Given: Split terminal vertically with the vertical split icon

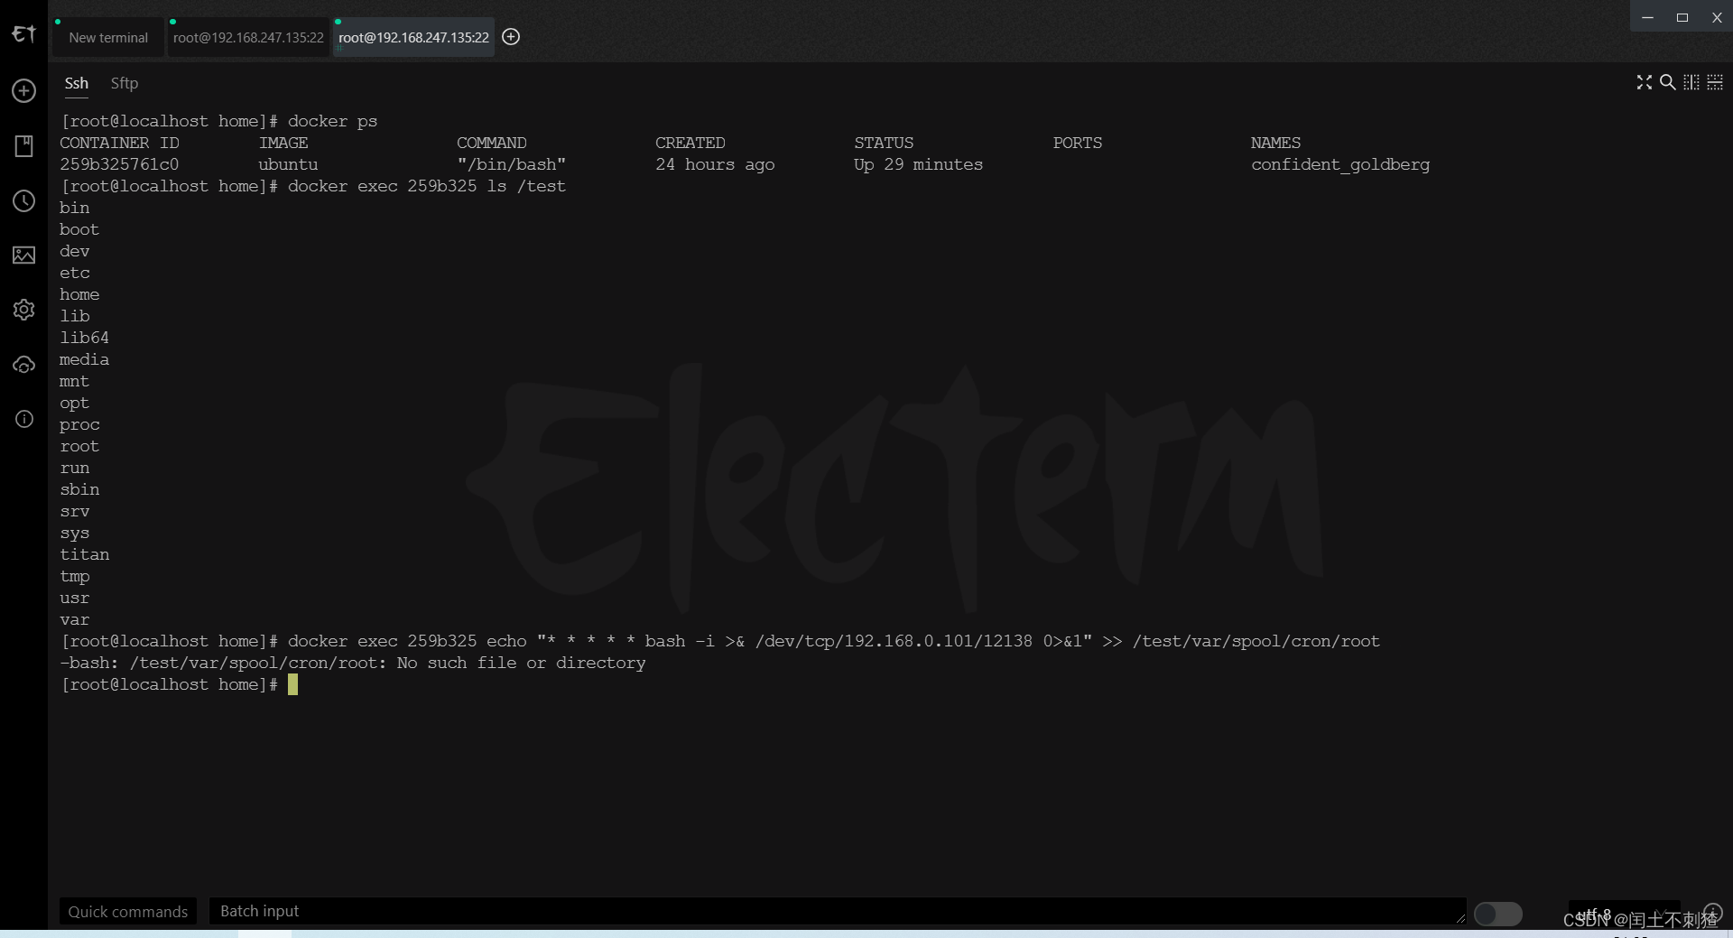Looking at the screenshot, I should pos(1691,82).
